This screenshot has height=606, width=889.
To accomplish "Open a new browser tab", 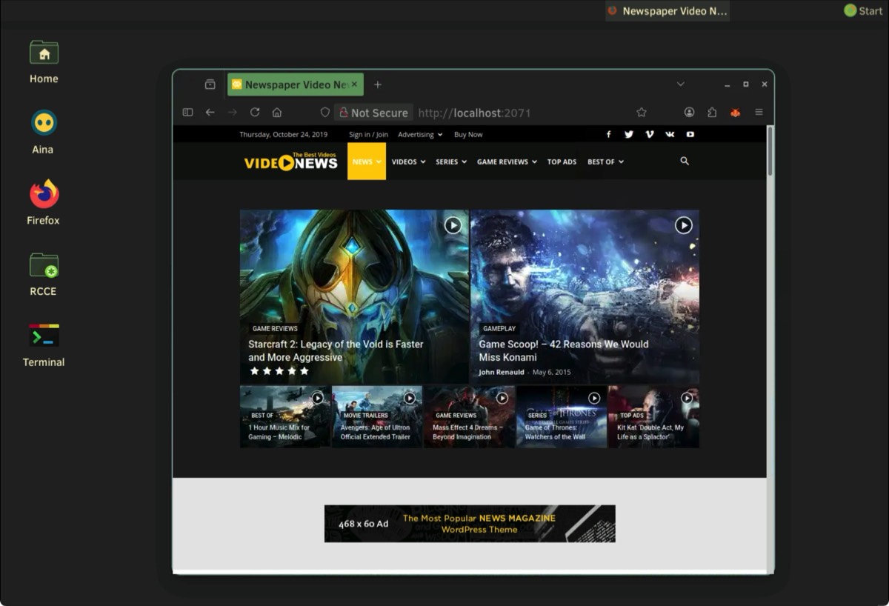I will 378,84.
